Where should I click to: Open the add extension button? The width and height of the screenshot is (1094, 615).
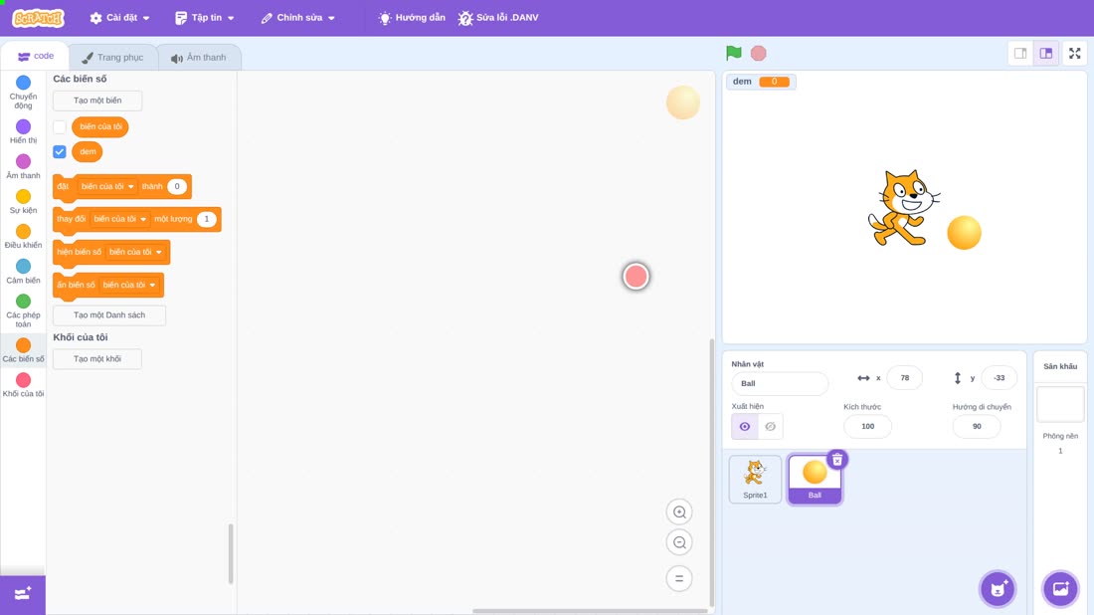[x=22, y=594]
